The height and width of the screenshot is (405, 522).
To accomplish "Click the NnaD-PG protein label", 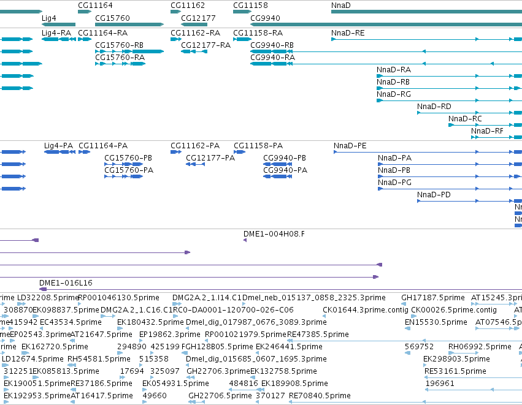I will click(395, 183).
